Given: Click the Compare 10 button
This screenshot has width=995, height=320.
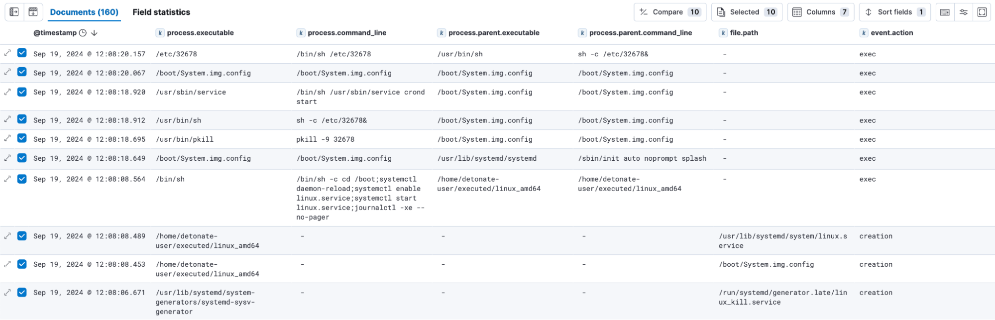Looking at the screenshot, I should 669,12.
